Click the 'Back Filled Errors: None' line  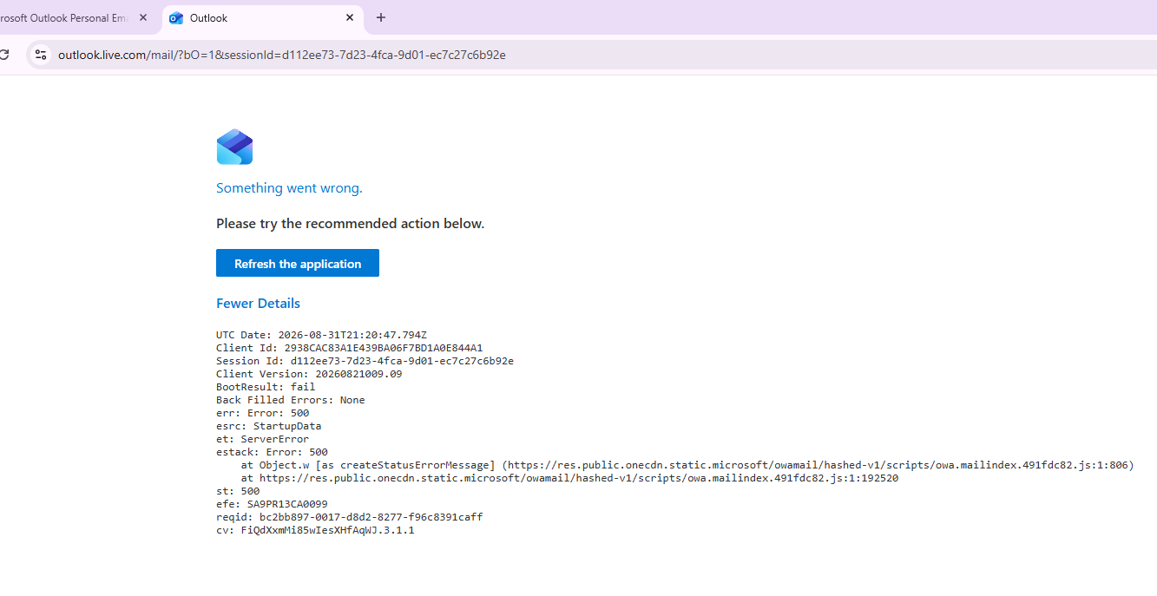coord(290,400)
